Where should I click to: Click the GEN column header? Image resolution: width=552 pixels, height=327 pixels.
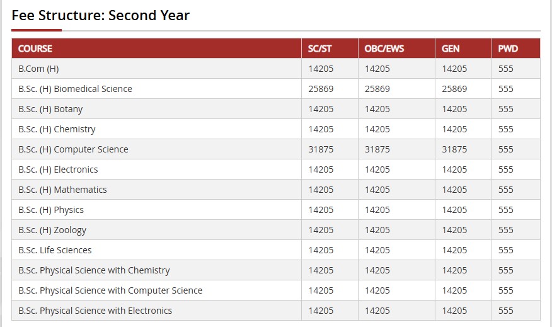[x=451, y=49]
